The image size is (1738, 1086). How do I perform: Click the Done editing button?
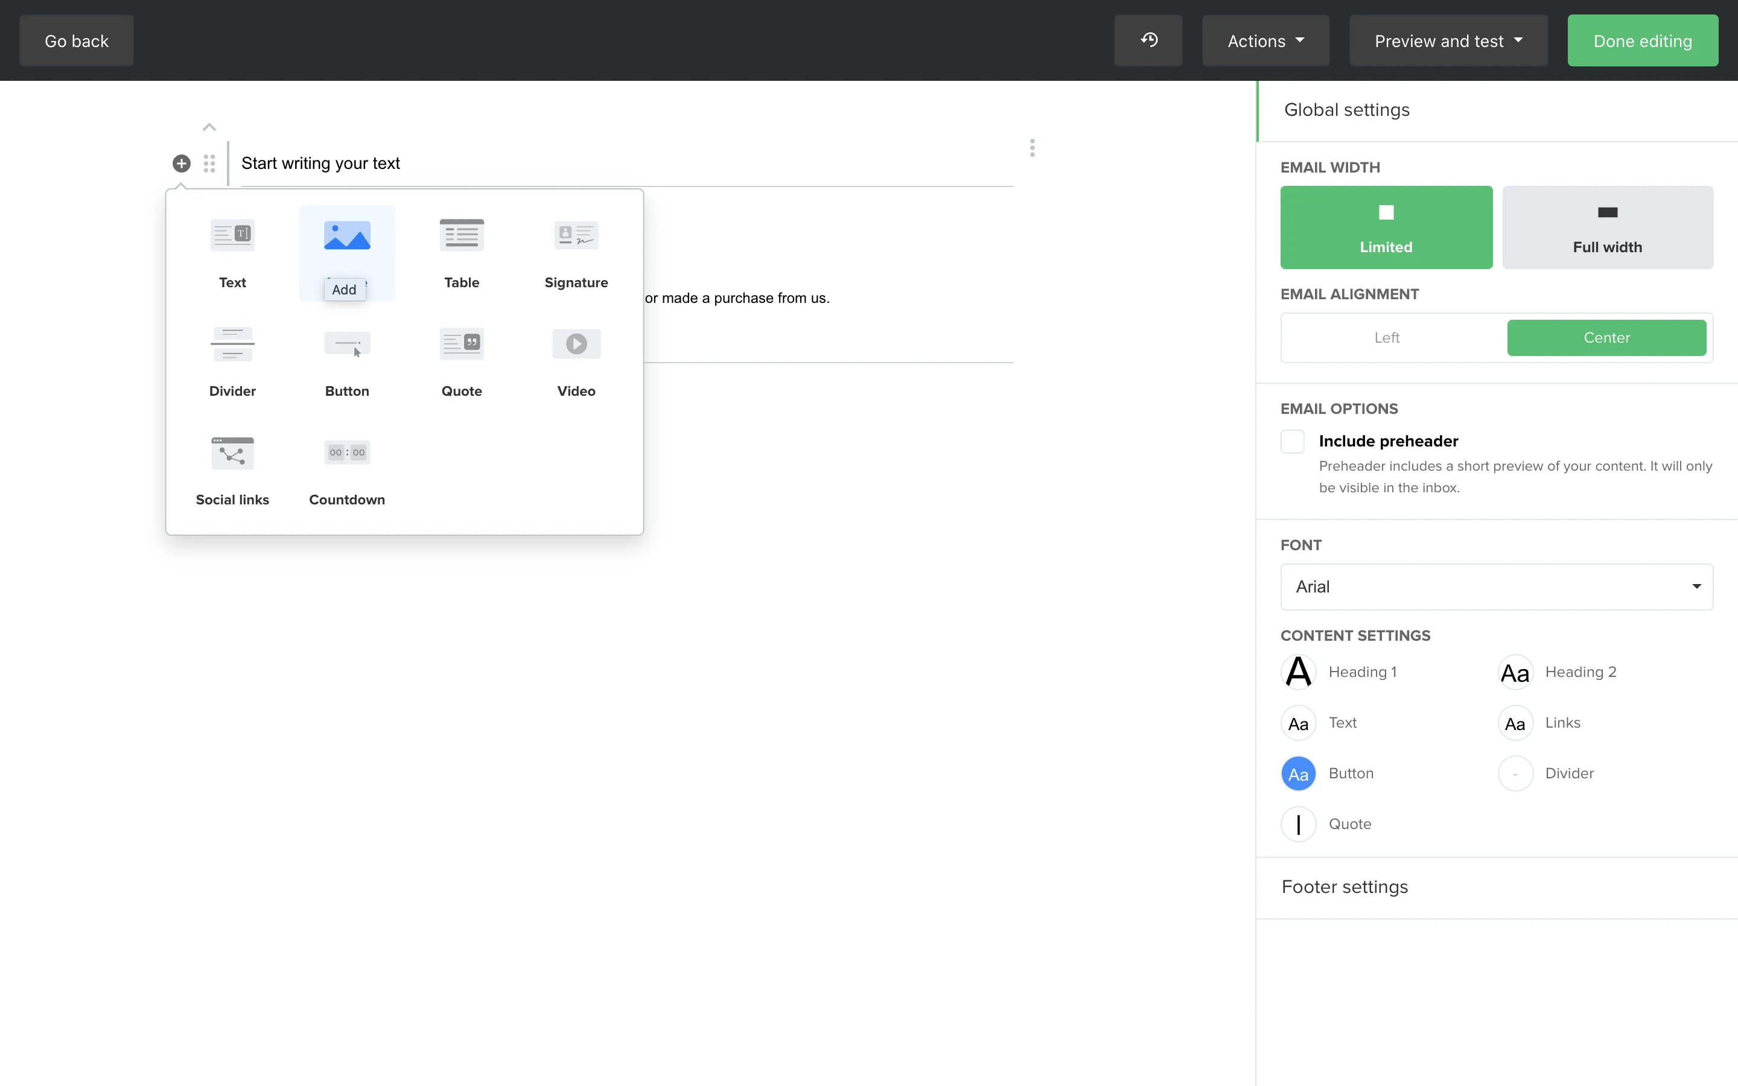(x=1643, y=41)
